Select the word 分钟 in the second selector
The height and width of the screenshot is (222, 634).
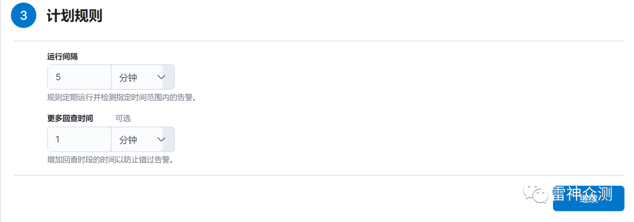128,139
